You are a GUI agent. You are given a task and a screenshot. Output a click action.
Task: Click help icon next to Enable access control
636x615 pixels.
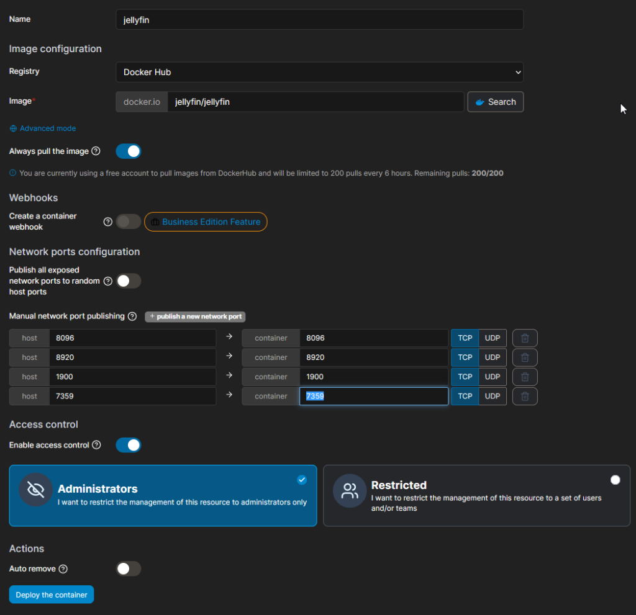(96, 445)
